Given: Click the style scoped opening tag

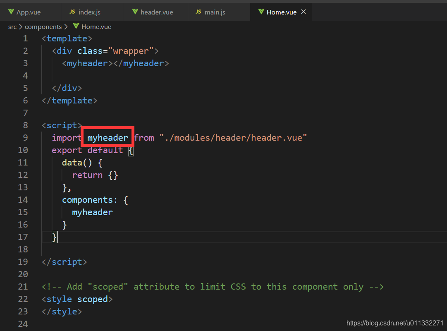Looking at the screenshot, I should click(x=77, y=299).
